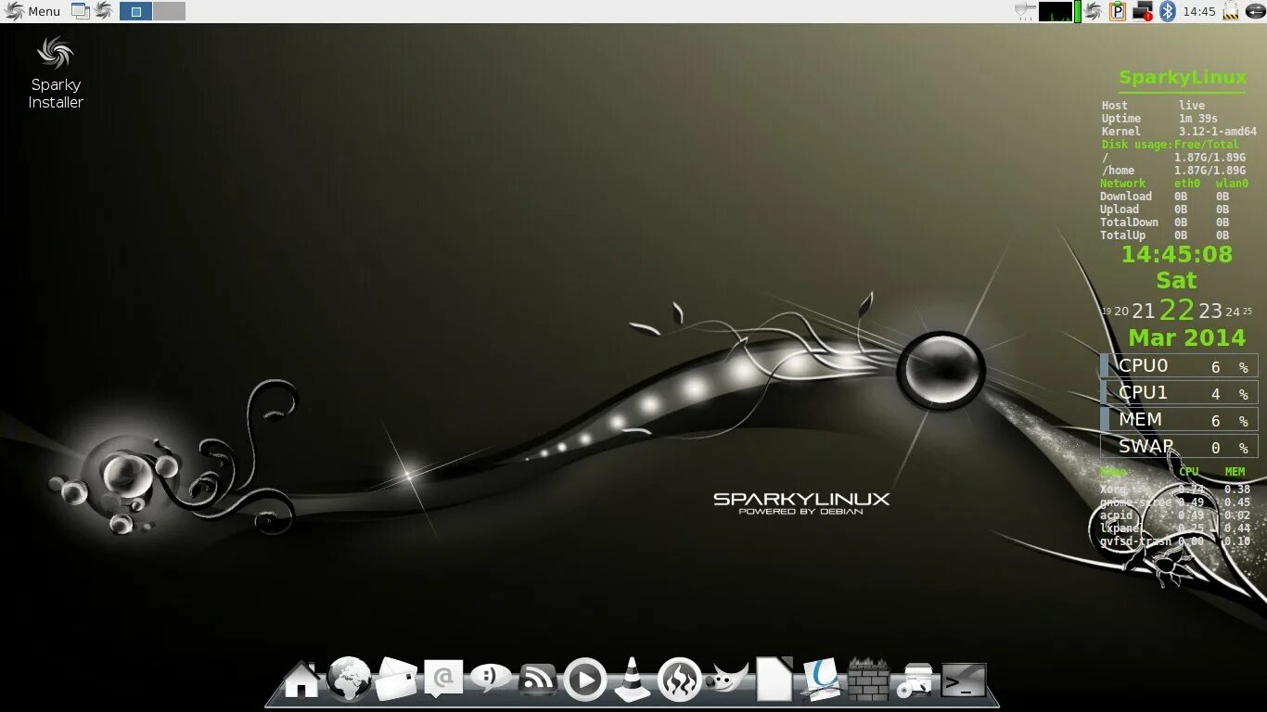Click the acpid process row

click(x=1175, y=515)
